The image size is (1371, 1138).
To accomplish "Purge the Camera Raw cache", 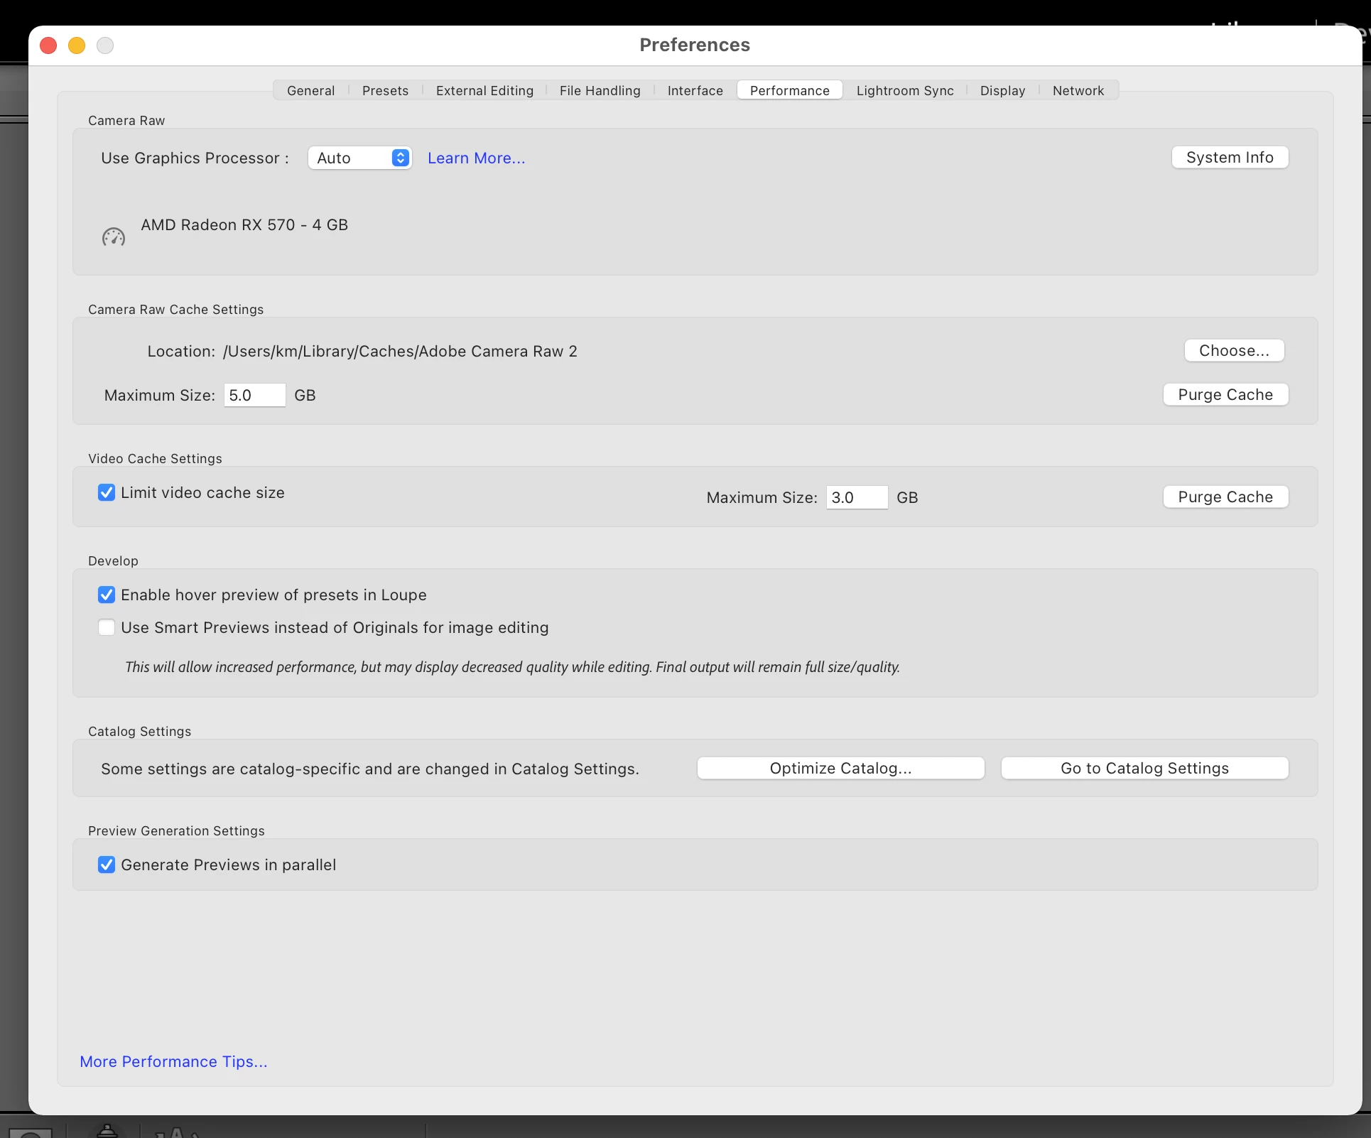I will pos(1225,394).
